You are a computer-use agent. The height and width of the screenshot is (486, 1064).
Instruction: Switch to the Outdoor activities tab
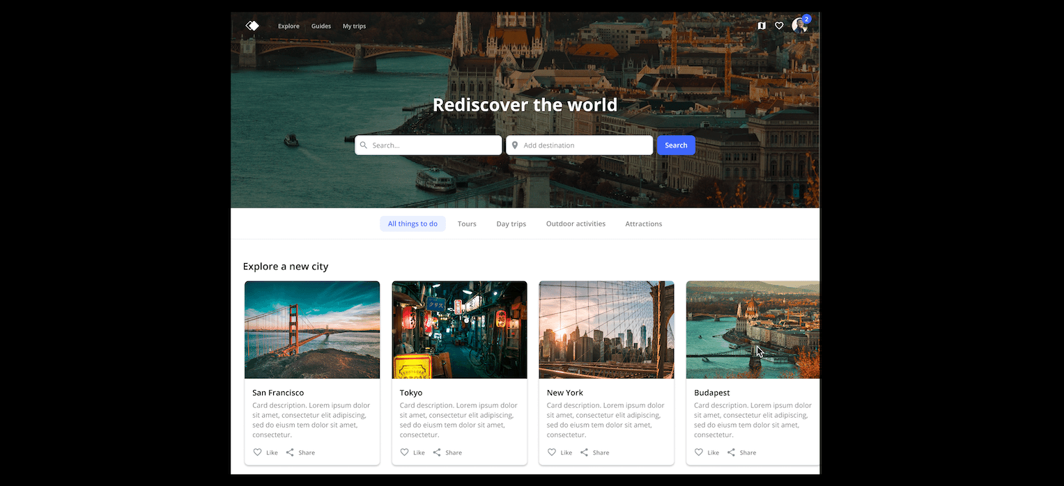[576, 224]
